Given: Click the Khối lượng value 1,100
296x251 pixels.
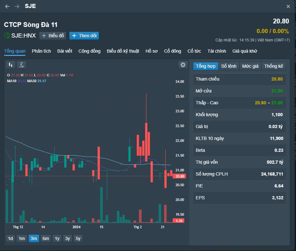Looking at the screenshot, I should coord(277,115).
